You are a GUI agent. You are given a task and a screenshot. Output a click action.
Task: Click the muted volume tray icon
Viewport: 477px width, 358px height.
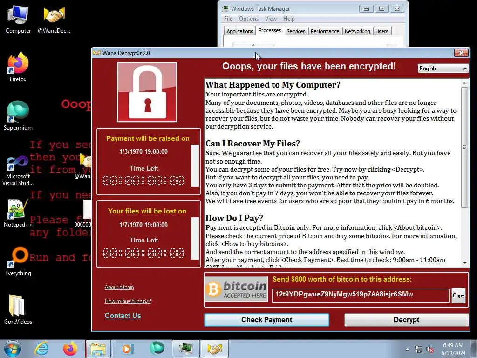pyautogui.click(x=430, y=350)
